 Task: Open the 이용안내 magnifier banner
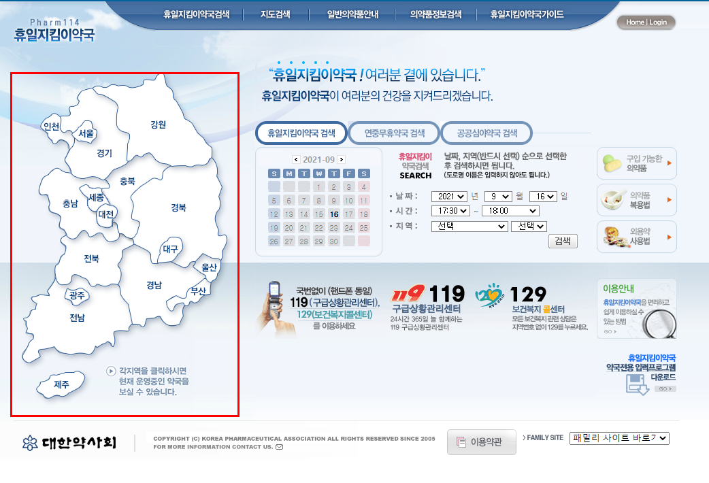coord(637,309)
